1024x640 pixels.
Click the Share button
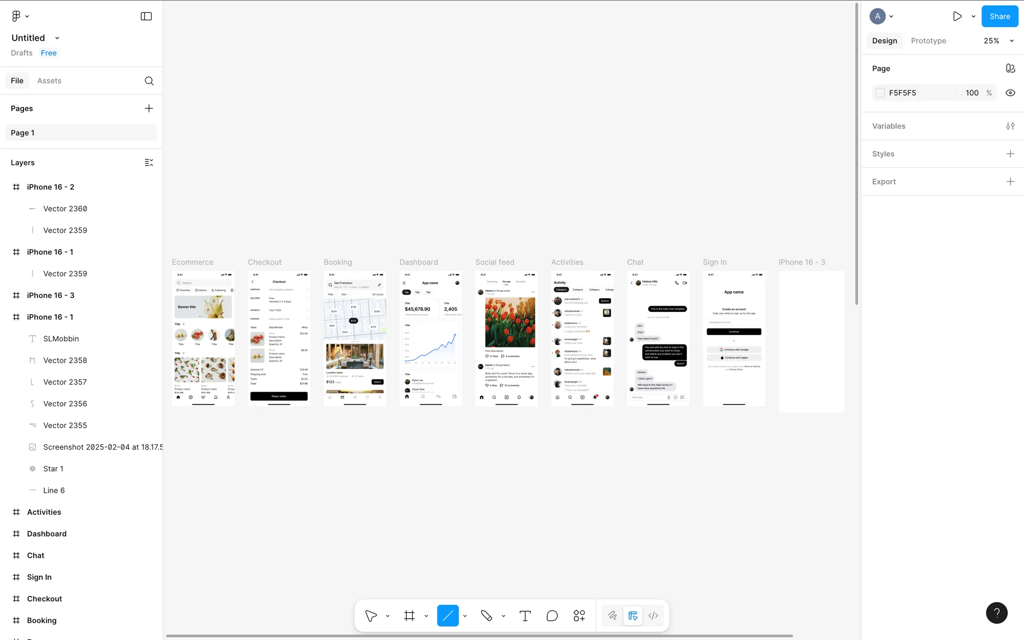click(999, 16)
